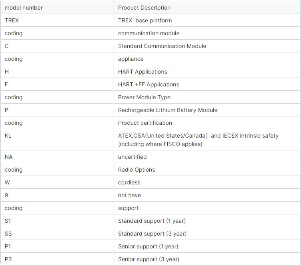Image resolution: width=301 pixels, height=266 pixels.
Task: Click the 'HART +FF Applications' cell
Action: pos(148,84)
